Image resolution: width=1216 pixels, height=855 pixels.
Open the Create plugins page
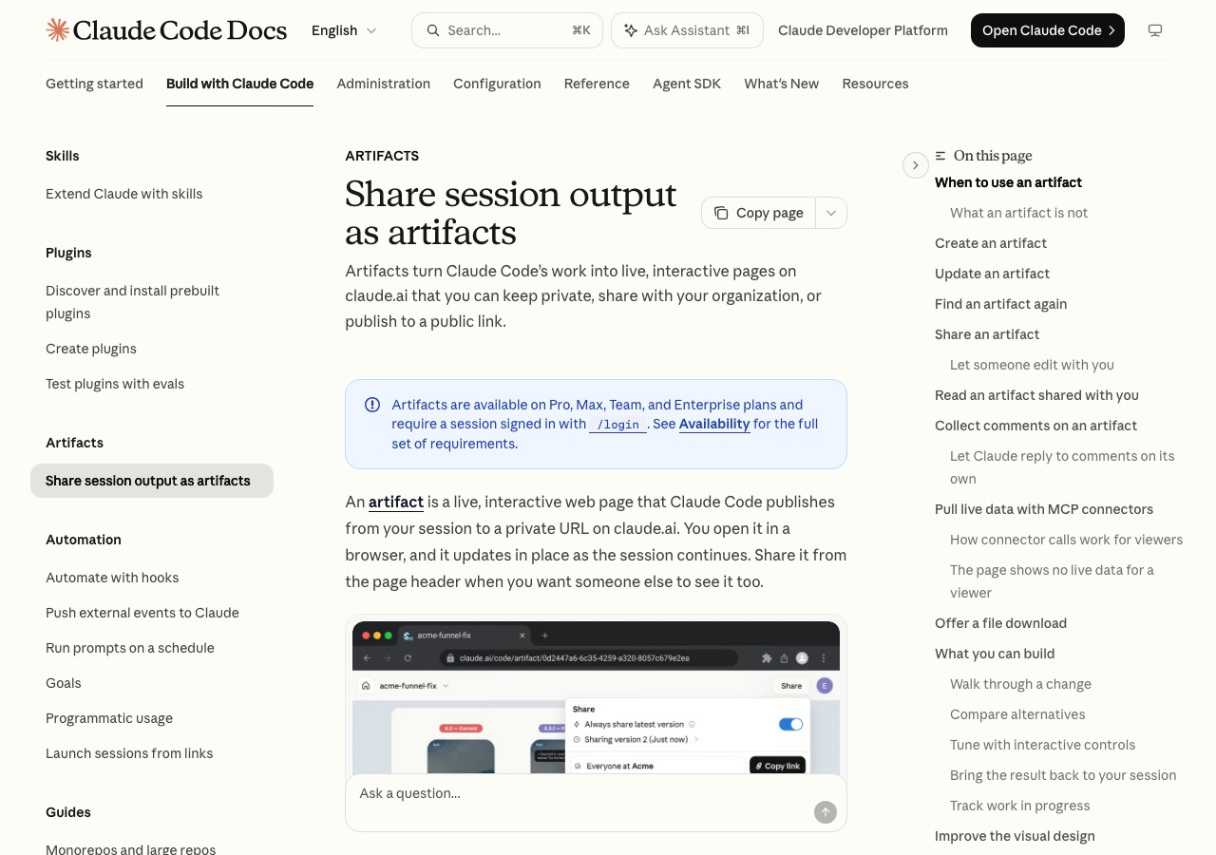click(91, 349)
